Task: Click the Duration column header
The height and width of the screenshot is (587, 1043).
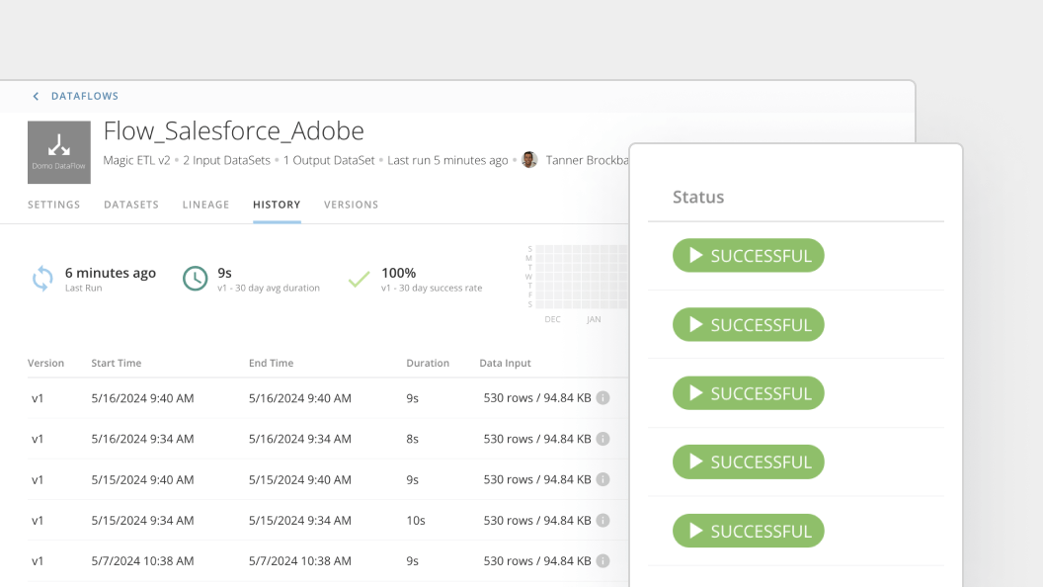Action: click(428, 364)
